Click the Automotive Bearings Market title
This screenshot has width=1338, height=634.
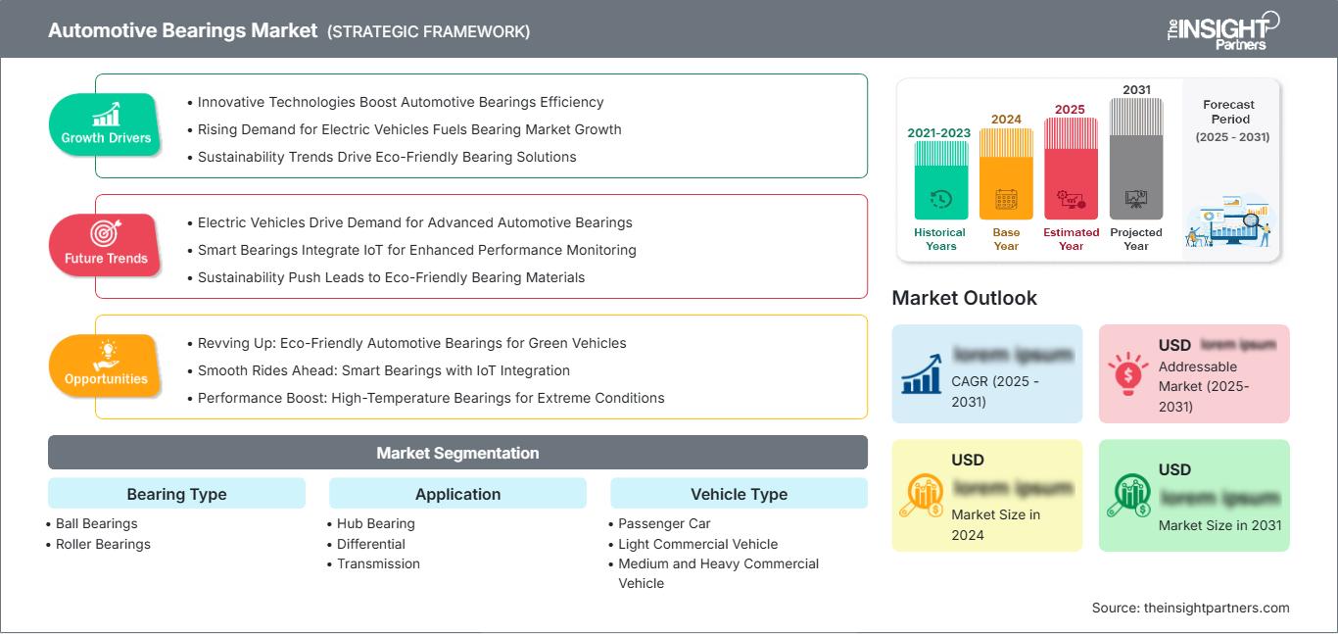183,30
